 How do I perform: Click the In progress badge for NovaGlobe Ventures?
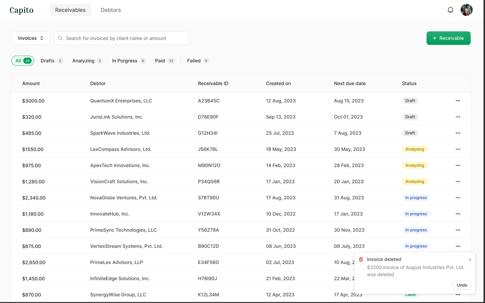(416, 197)
